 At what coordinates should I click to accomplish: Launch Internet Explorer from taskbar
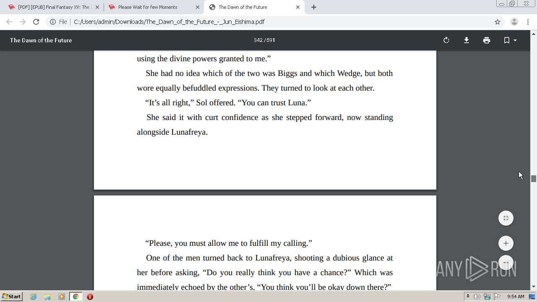34,297
